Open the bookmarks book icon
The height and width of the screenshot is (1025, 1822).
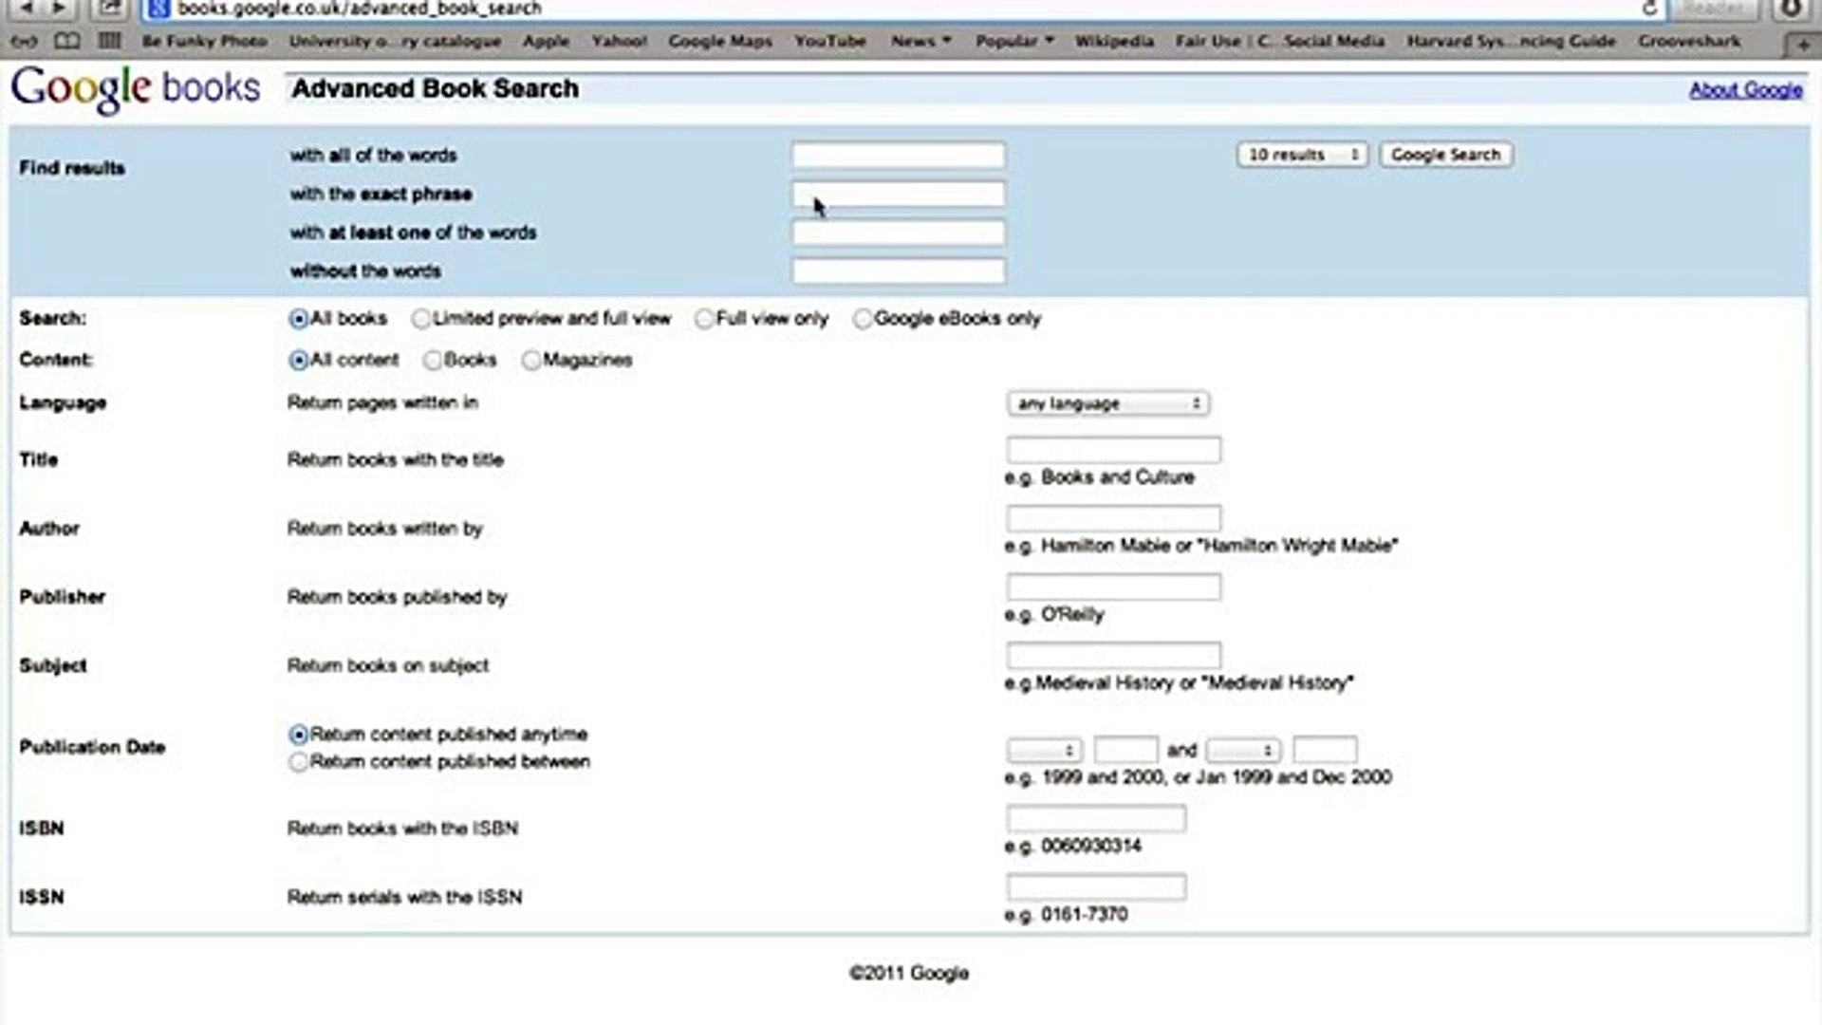66,41
